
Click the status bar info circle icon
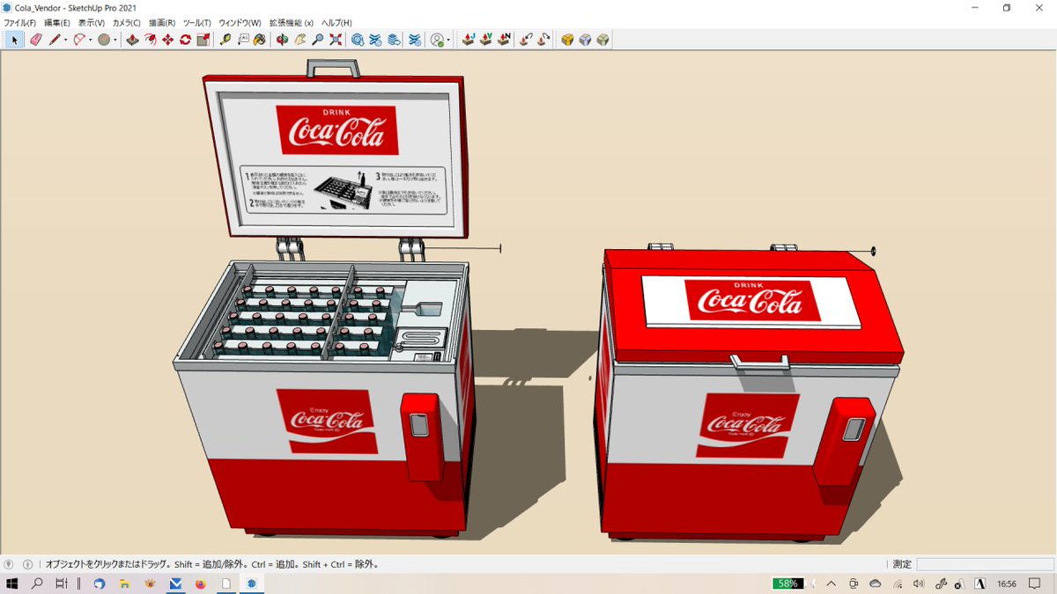27,564
